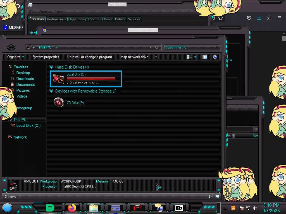Viewport: 286px width, 214px height.
Task: Select Videos in navigation pane
Action: 22,96
